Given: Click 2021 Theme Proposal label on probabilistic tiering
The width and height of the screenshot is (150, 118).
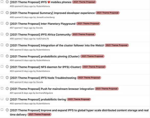Looking at the screenshot, I should [79, 99].
